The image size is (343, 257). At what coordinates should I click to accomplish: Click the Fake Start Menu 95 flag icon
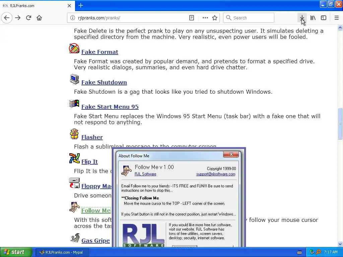[x=74, y=104]
